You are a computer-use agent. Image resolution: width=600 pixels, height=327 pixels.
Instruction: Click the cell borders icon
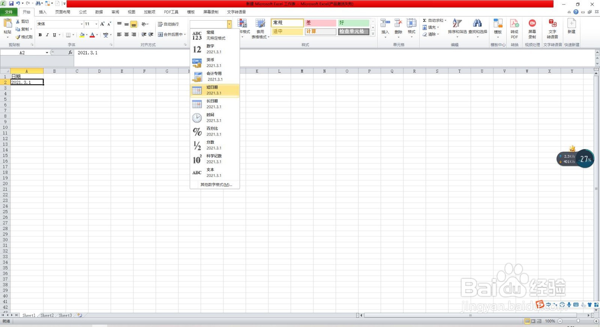(68, 35)
